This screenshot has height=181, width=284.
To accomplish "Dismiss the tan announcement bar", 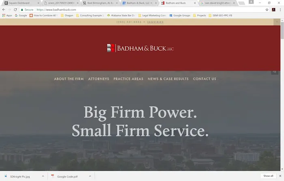I will (x=277, y=22).
